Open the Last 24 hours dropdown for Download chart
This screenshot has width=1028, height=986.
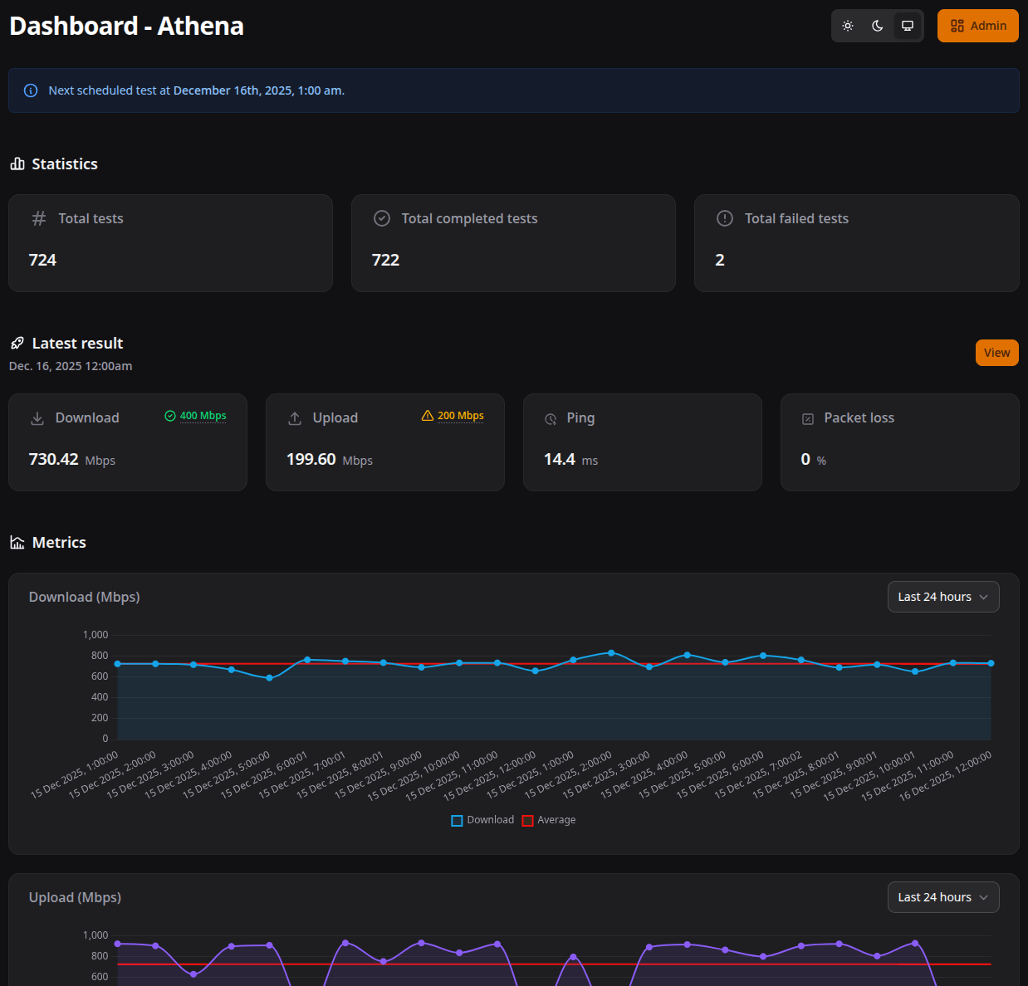pos(942,597)
